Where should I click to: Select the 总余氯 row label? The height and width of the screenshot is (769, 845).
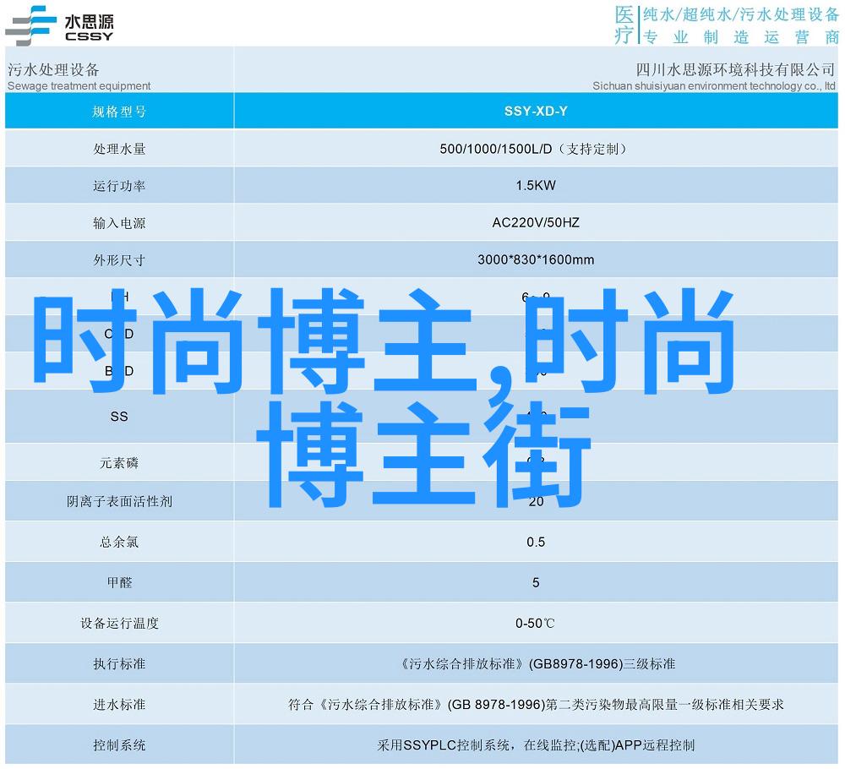coord(119,543)
